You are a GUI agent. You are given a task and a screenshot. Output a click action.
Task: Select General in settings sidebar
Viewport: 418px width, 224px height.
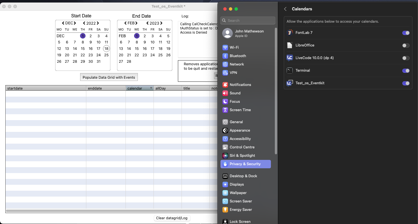236,122
